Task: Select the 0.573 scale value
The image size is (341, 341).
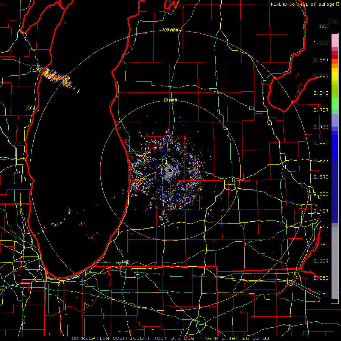Action: [321, 177]
